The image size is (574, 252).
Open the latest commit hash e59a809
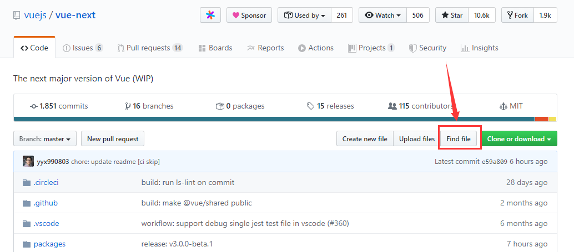coord(494,161)
